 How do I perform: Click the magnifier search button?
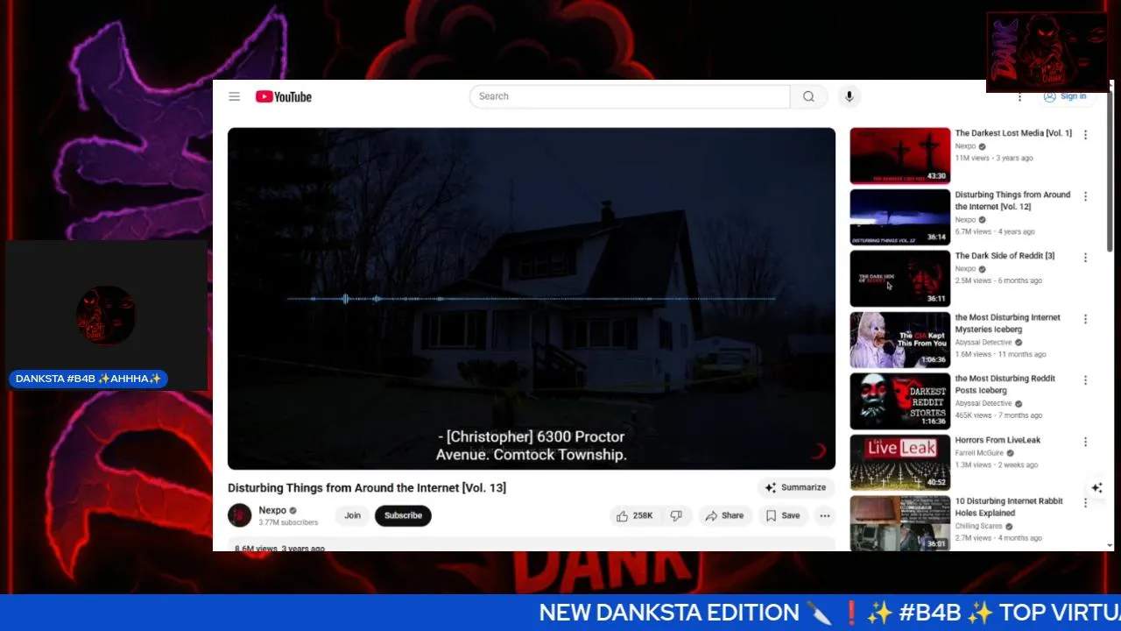808,96
